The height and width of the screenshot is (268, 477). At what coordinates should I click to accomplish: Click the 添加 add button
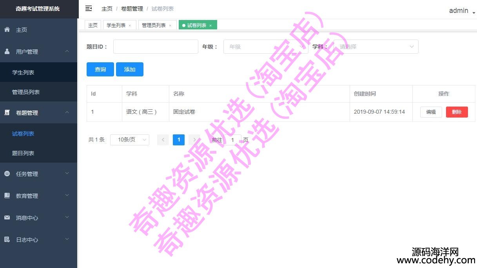pyautogui.click(x=130, y=69)
